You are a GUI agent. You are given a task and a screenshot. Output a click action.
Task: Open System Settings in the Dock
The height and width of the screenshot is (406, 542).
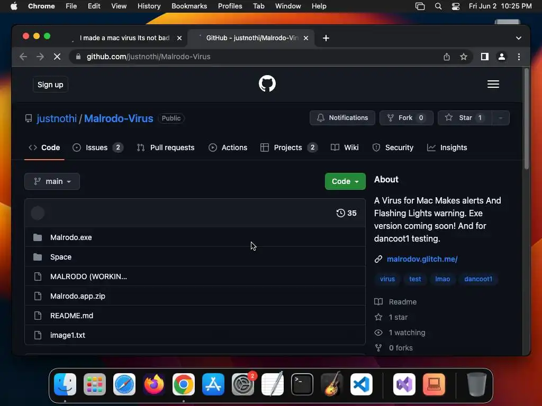click(243, 384)
